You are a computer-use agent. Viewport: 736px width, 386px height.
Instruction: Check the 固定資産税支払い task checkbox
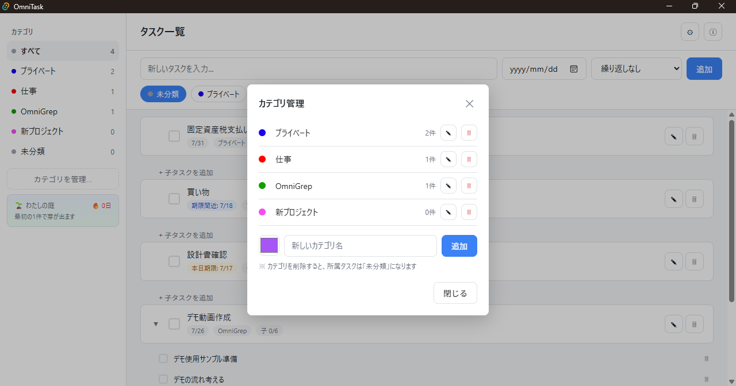coord(174,136)
